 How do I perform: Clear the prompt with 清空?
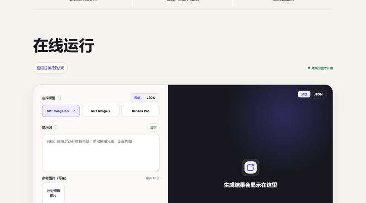click(153, 128)
